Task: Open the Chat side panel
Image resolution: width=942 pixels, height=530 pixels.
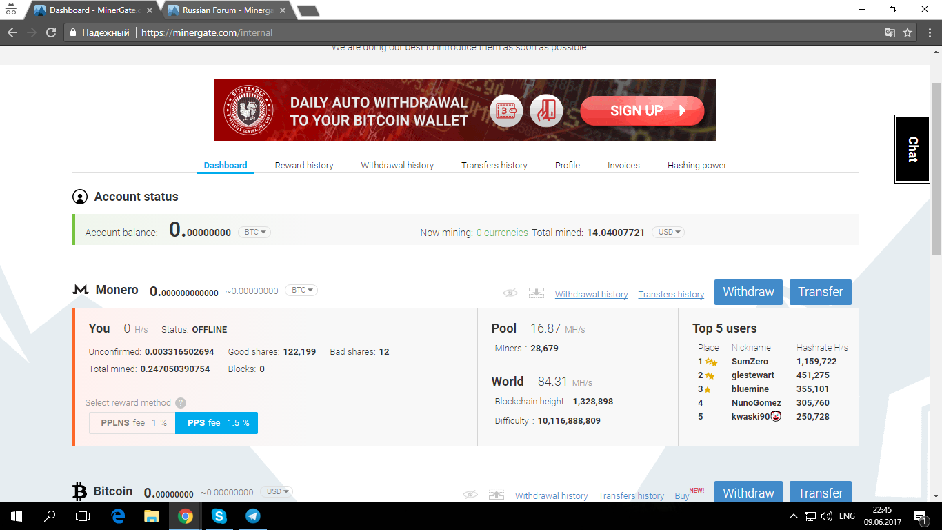Action: click(912, 149)
